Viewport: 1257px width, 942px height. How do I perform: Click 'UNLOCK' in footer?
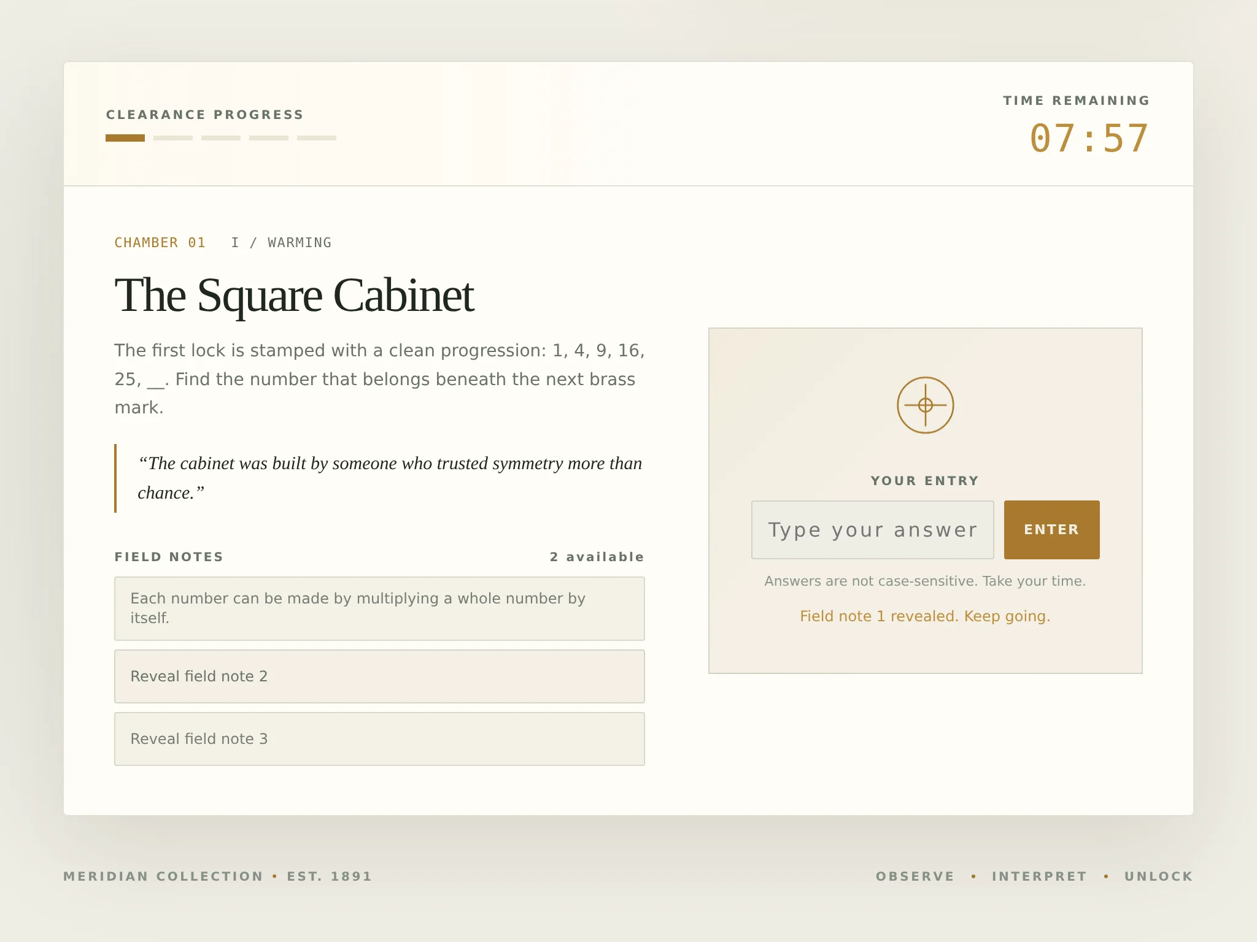coord(1159,876)
